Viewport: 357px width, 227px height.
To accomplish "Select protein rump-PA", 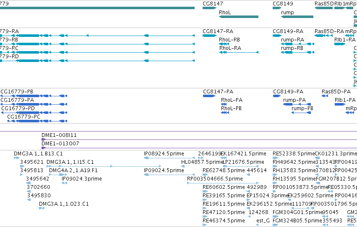I will [294, 100].
